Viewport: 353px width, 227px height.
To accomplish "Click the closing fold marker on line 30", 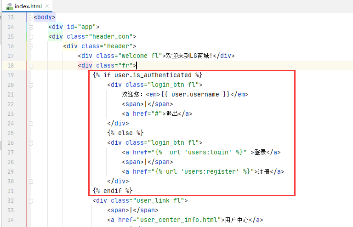I will [x=31, y=182].
